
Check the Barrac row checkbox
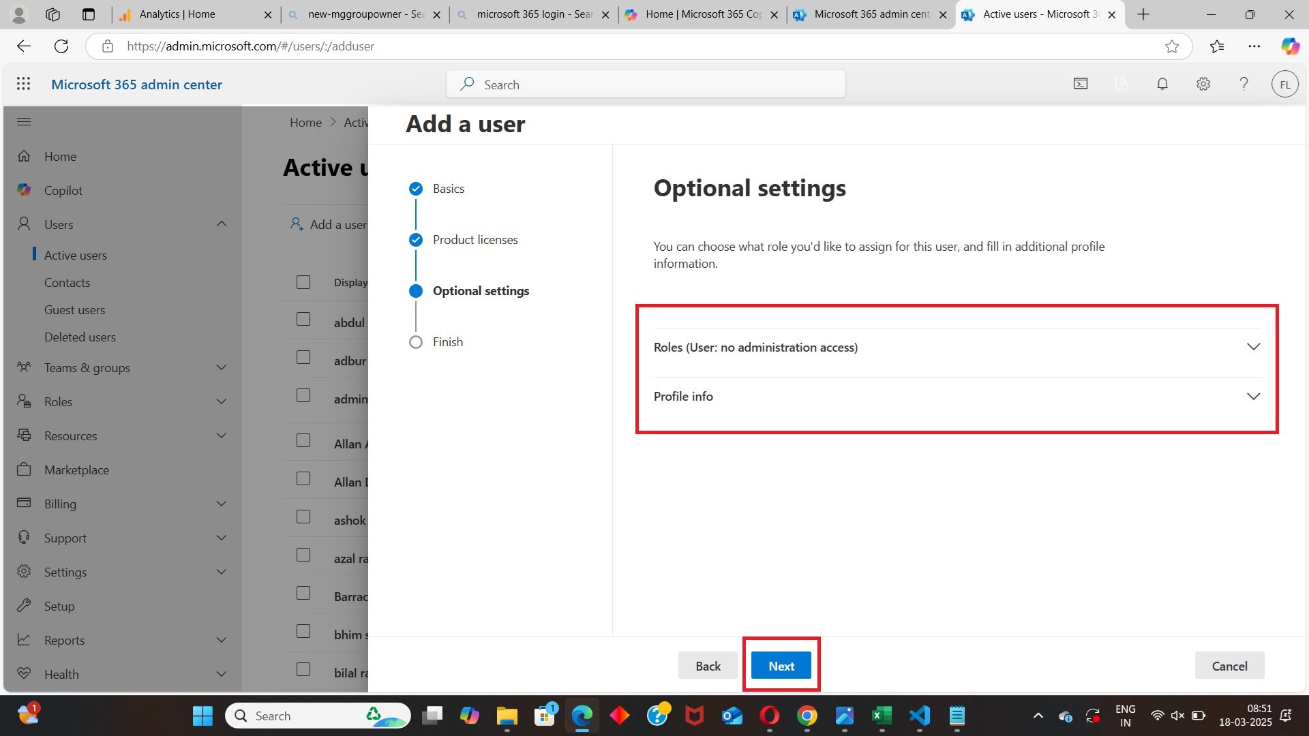coord(303,593)
